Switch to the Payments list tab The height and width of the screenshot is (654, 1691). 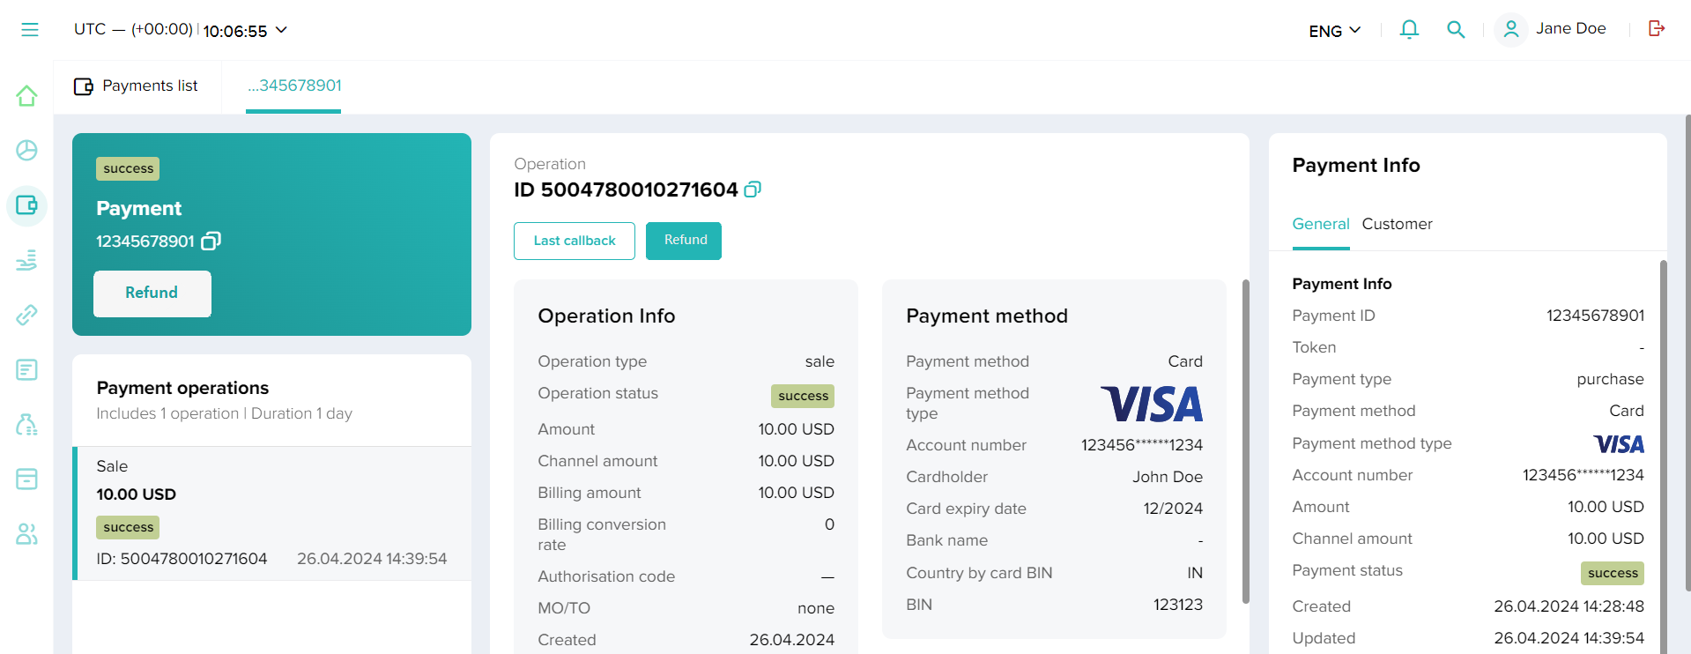pyautogui.click(x=137, y=86)
